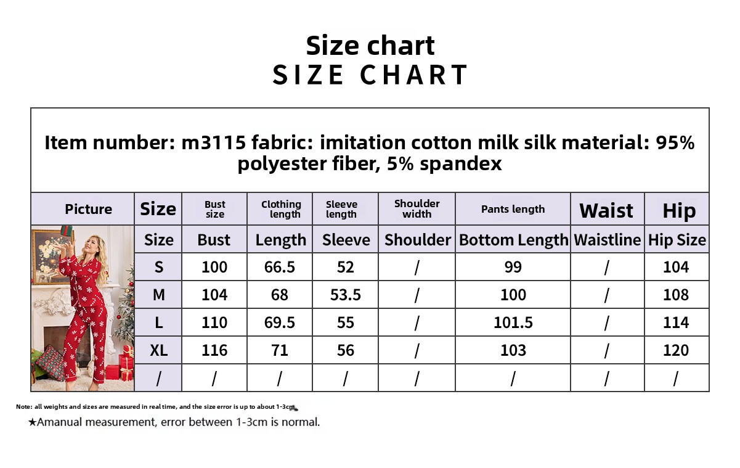Select the bold "Waist" column header

pos(606,210)
